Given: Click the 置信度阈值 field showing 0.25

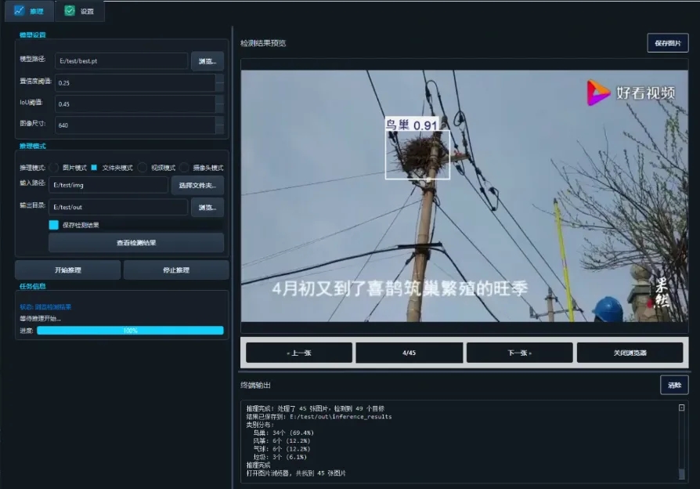Looking at the screenshot, I should [x=135, y=83].
